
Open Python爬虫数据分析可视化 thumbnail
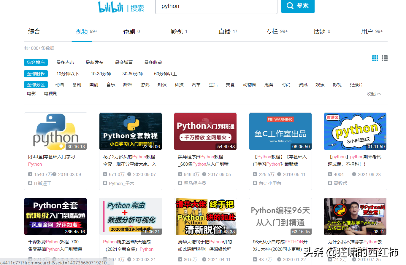[131, 217]
